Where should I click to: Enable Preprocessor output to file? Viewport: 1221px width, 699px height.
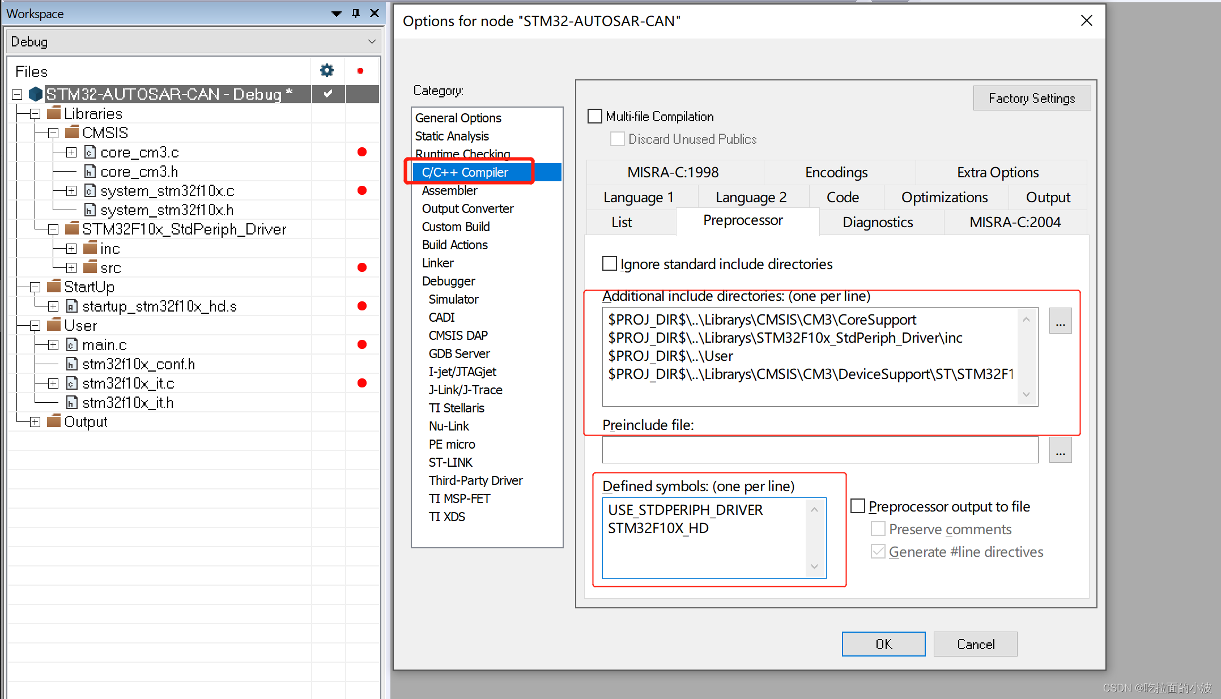858,506
